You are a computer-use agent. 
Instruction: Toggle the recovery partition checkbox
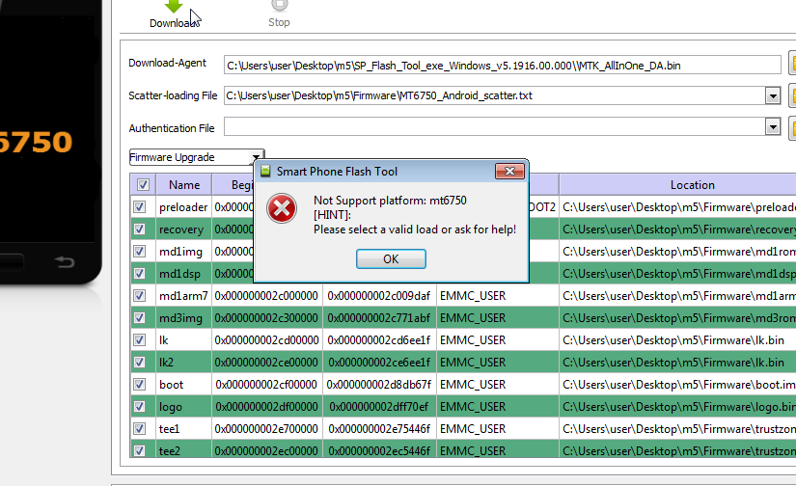[140, 229]
